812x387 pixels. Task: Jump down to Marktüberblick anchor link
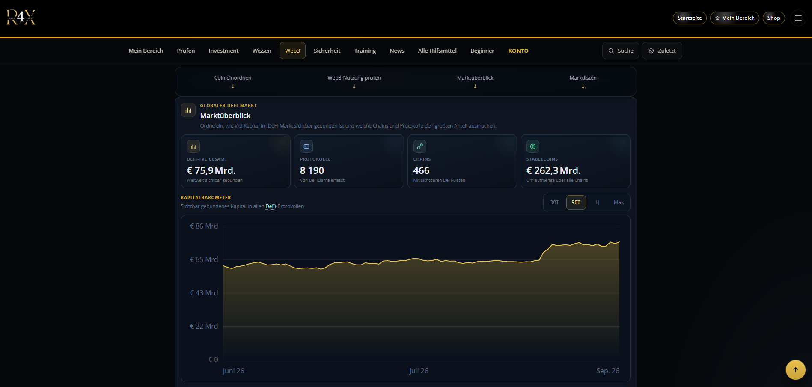pos(475,81)
